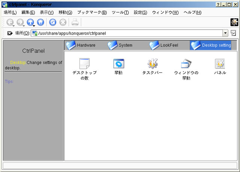The width and height of the screenshot is (240, 172).
Task: Expand the location bar history dropdown
Action: point(226,33)
